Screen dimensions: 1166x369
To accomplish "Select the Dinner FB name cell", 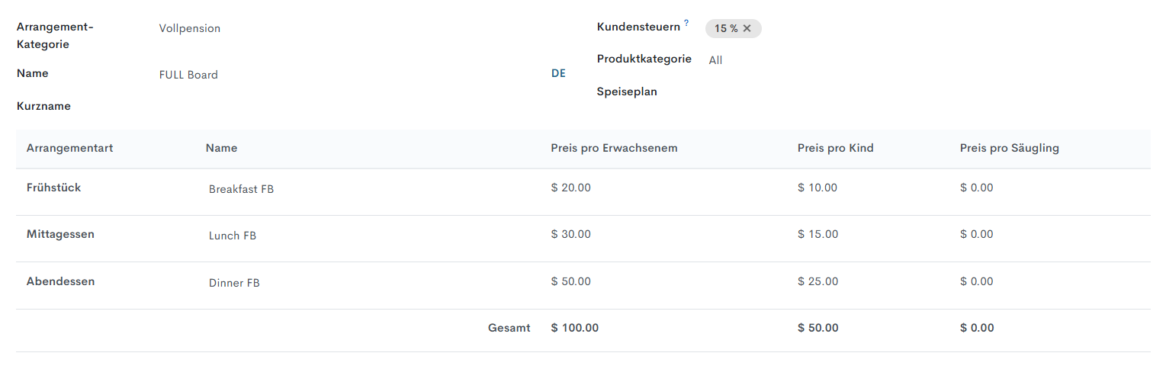I will [x=234, y=283].
